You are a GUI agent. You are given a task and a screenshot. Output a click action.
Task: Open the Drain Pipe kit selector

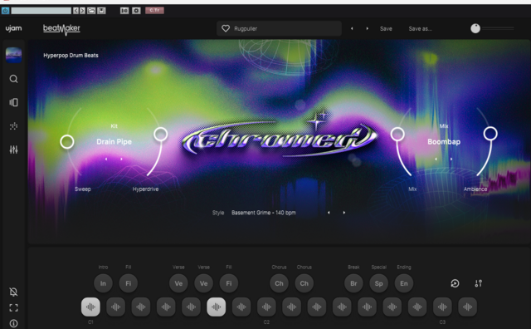[x=114, y=142]
